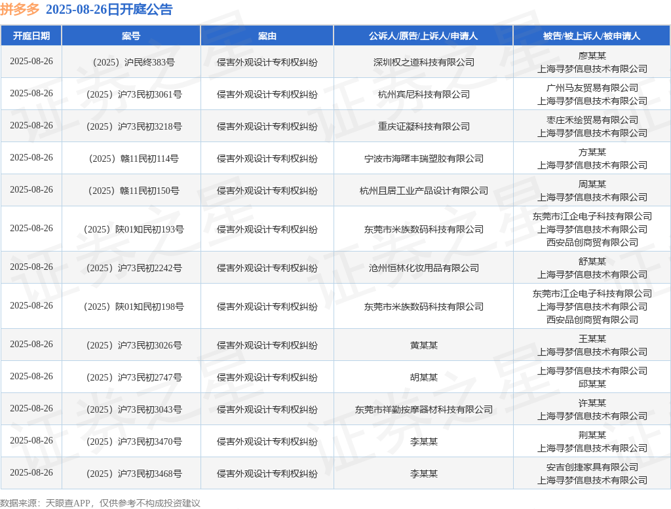The image size is (671, 509).
Task: Click 东莞市江企电子科技有限公司 in the 民初193号 row
Action: click(x=592, y=216)
